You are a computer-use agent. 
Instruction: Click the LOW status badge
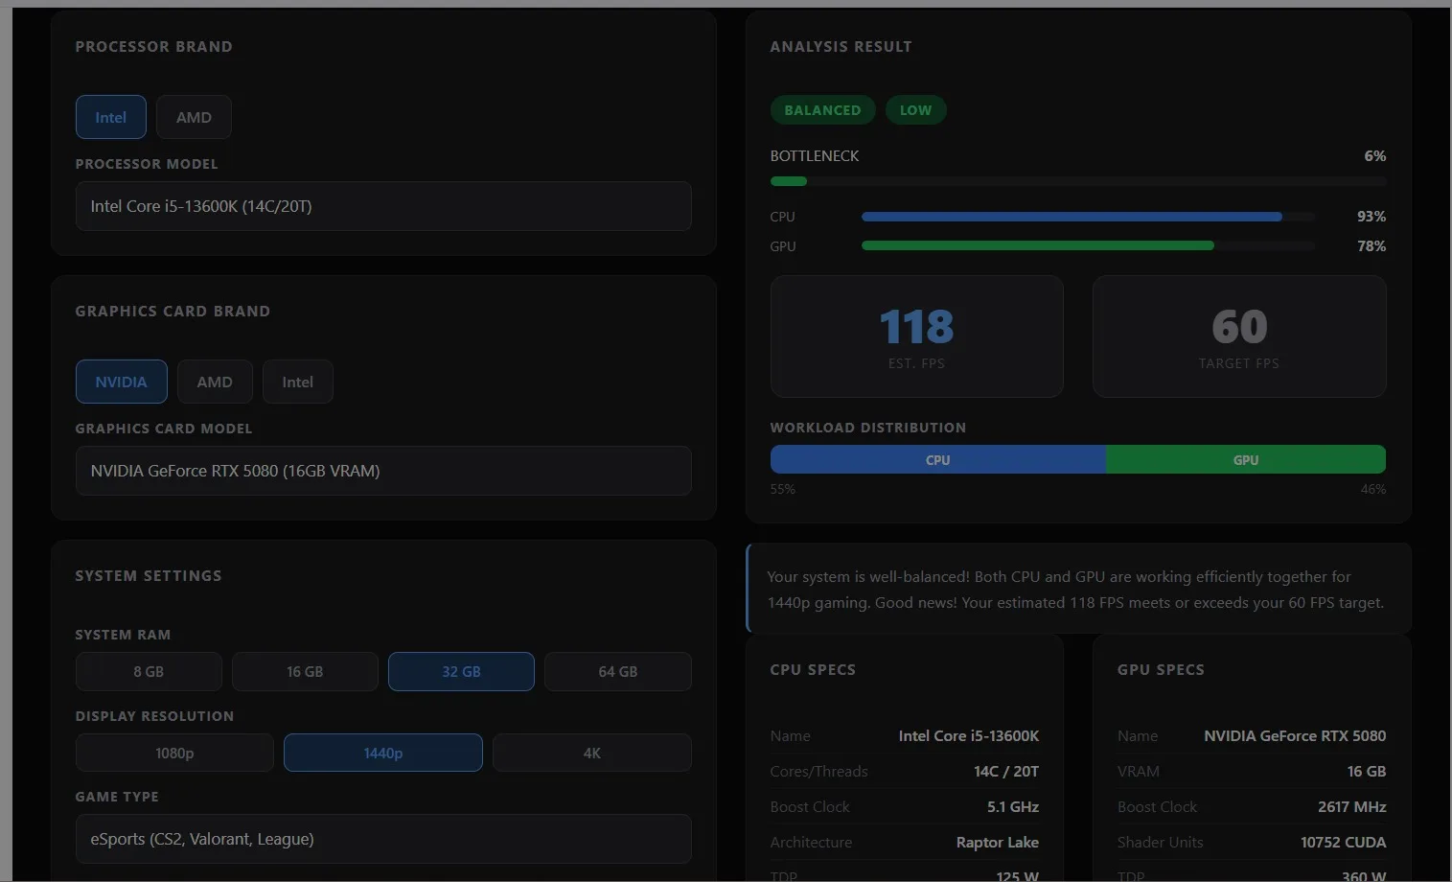coord(915,110)
